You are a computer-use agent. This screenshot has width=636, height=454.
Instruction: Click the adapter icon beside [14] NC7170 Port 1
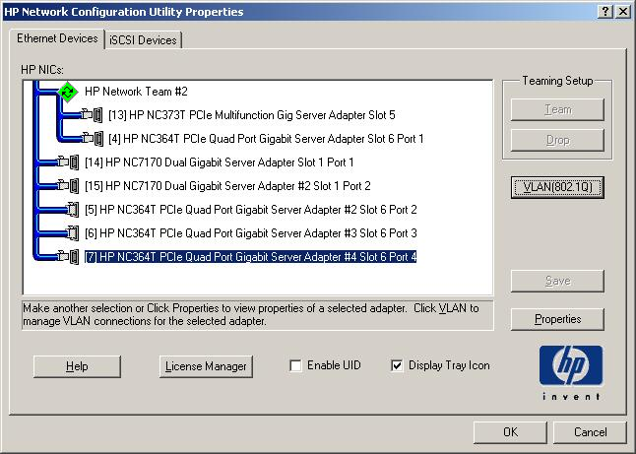[68, 162]
